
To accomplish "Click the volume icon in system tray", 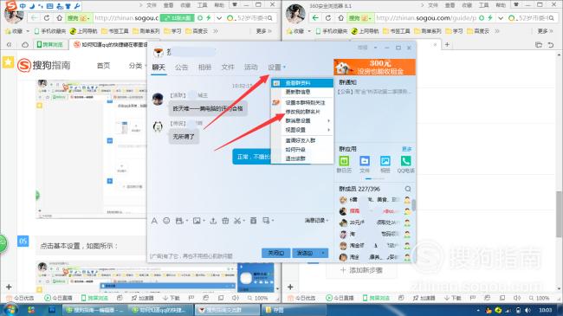I will 527,310.
